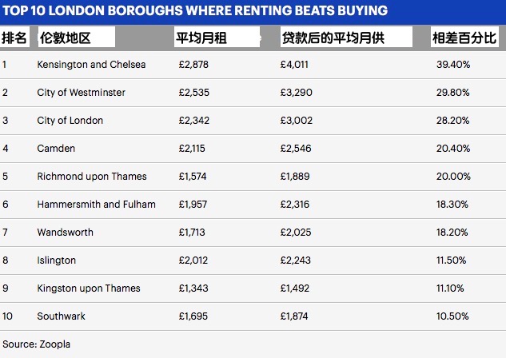
Task: Click the 39.40% difference value
Action: [452, 65]
